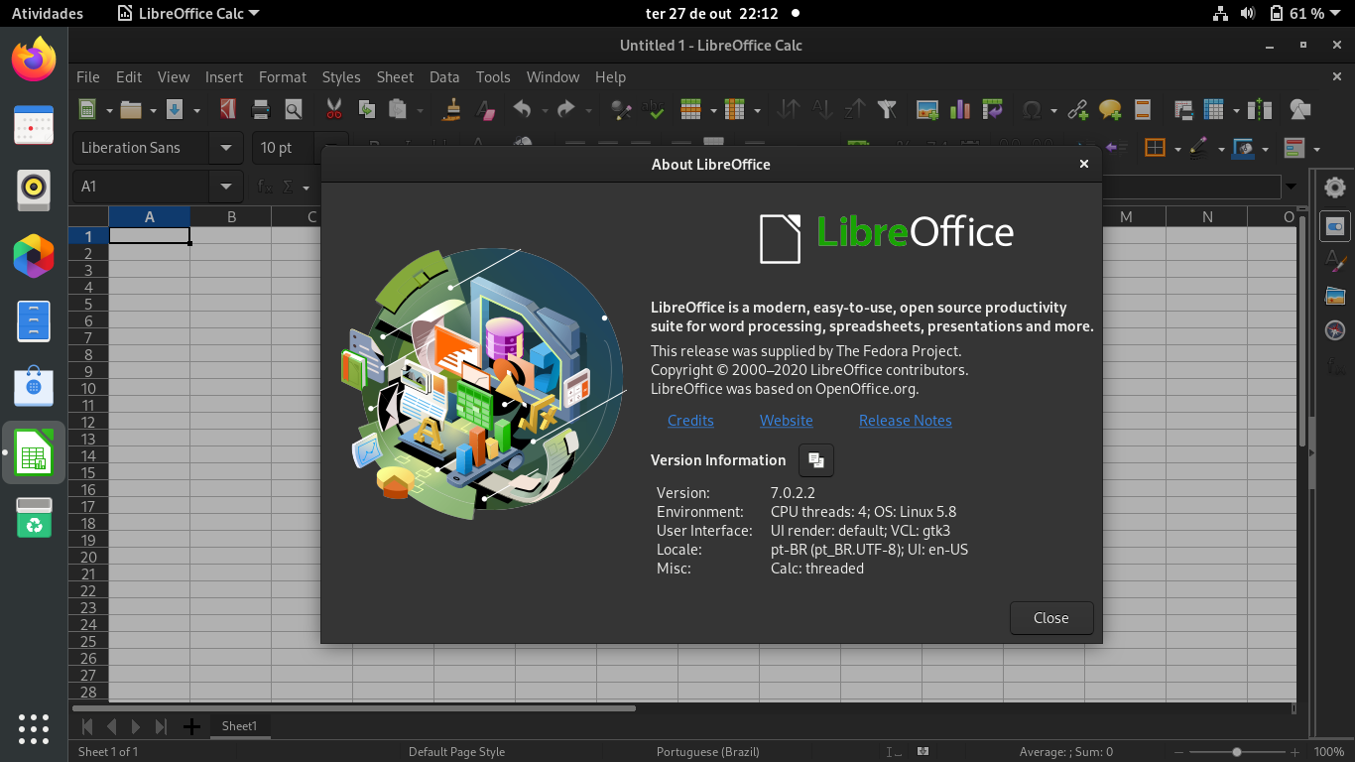Copy version information to clipboard
This screenshot has width=1355, height=762.
pos(816,460)
